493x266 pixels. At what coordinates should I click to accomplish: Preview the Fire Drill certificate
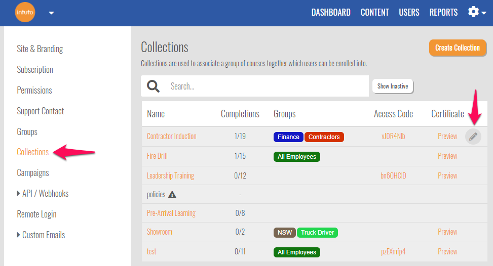pos(447,156)
